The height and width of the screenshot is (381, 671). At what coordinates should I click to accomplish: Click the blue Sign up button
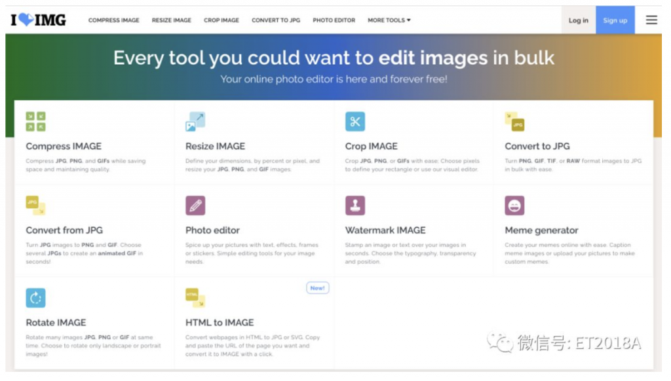pyautogui.click(x=615, y=20)
